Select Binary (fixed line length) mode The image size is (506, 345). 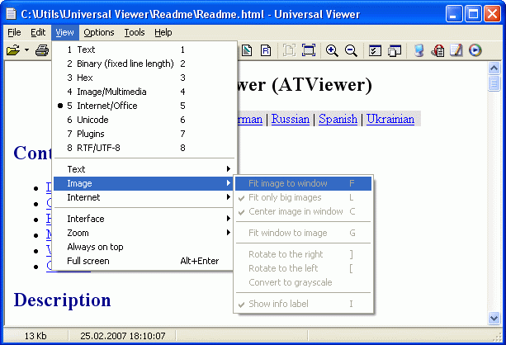coord(144,64)
